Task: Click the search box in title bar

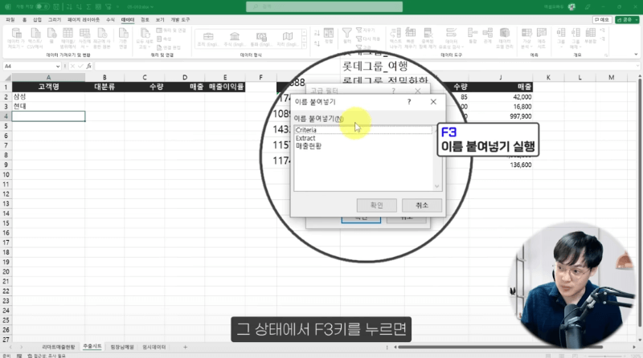Action: pos(324,6)
